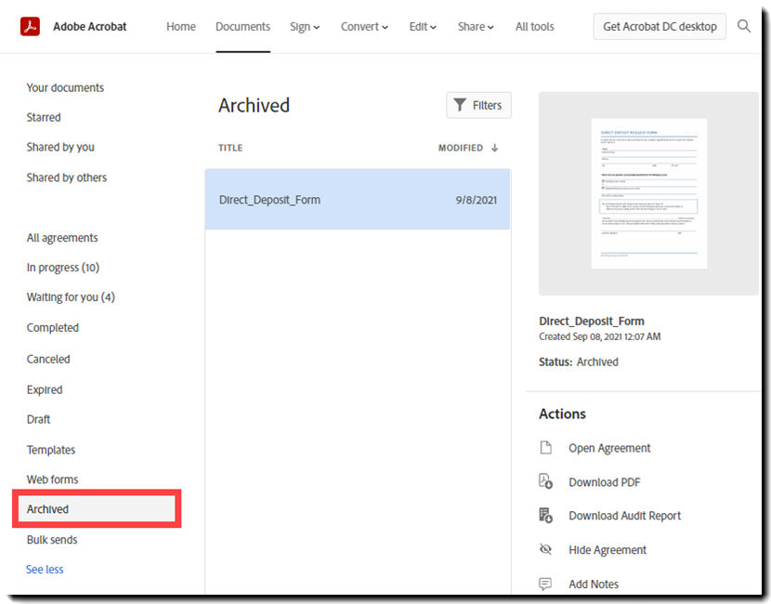
Task: View Completed agreements
Action: tap(53, 328)
